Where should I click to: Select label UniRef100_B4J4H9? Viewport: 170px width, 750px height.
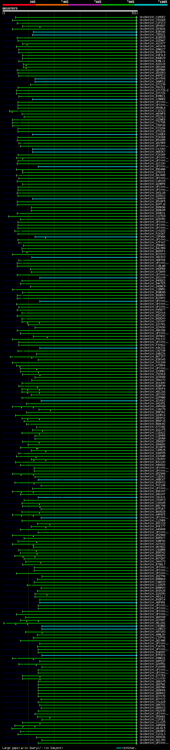click(x=152, y=175)
